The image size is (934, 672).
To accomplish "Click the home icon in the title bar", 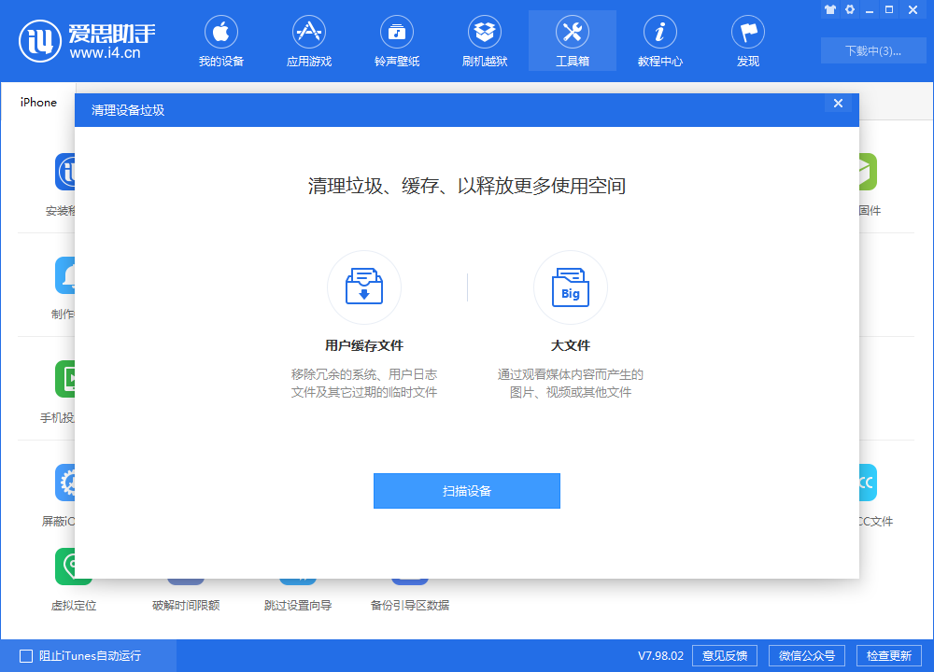I will click(x=829, y=9).
